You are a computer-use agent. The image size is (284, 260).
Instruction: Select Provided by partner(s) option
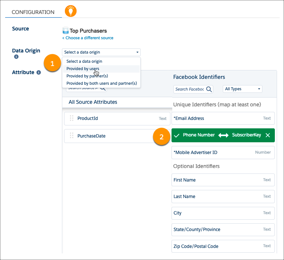[x=101, y=76]
